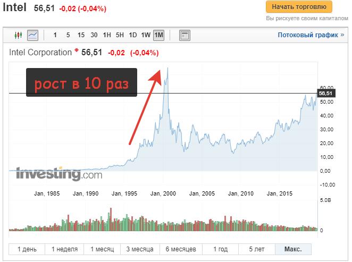This screenshot has height=262, width=352.
Task: Show the '1 день' time range
Action: 27,249
